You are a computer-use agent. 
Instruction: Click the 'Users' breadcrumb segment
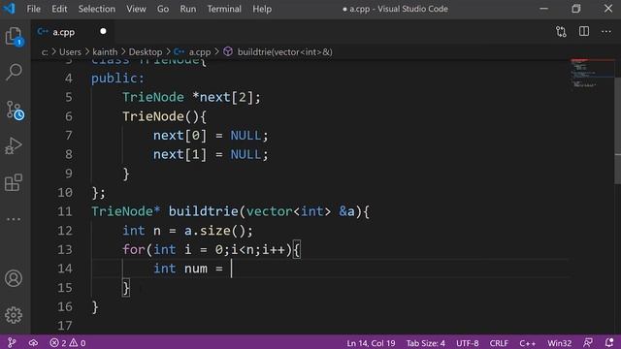coord(70,51)
